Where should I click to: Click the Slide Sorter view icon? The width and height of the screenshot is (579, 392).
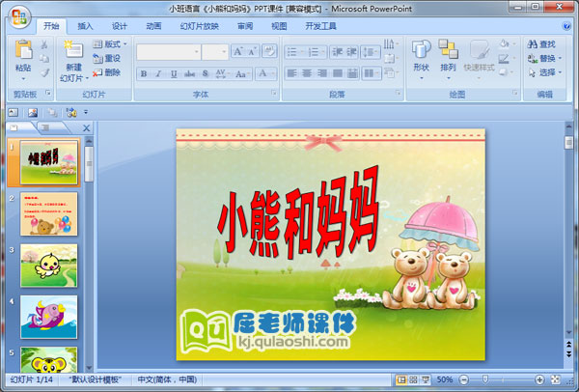pos(413,379)
